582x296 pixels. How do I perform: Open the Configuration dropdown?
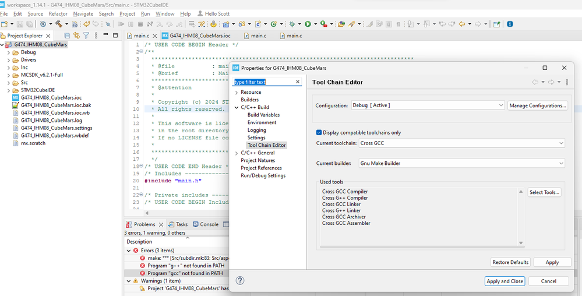pos(428,105)
